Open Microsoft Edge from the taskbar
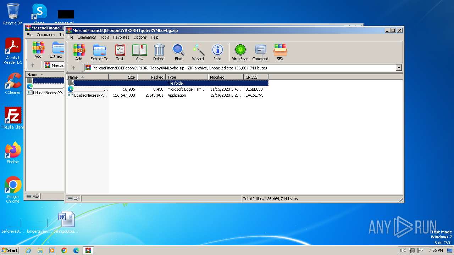This screenshot has width=454, height=255. tap(76, 250)
